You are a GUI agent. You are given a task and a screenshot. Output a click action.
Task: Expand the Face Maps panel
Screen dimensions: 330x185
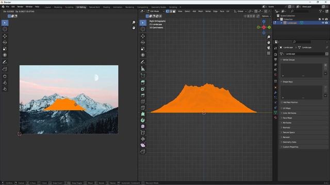point(287,118)
